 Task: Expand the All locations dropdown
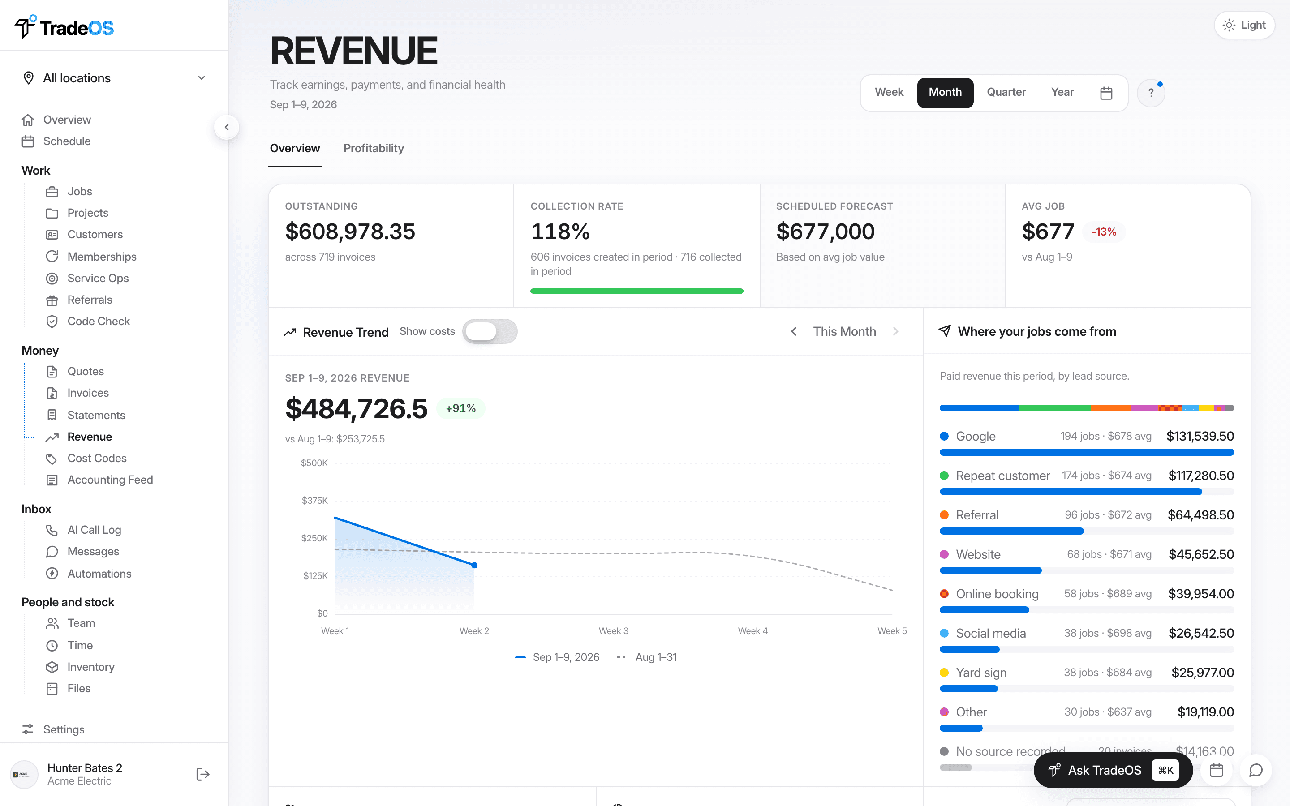coord(114,78)
